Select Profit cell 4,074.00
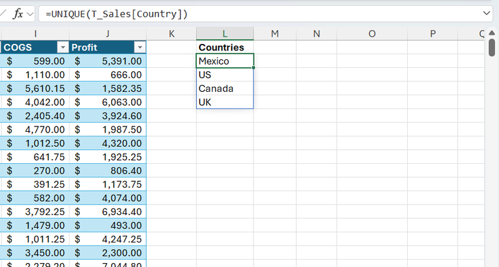Screen dimensions: 499x267 [x=108, y=198]
